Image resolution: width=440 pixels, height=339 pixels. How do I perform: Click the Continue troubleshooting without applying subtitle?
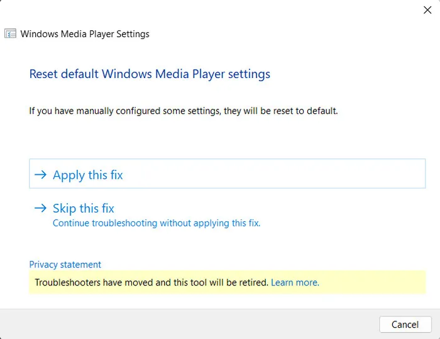click(156, 223)
